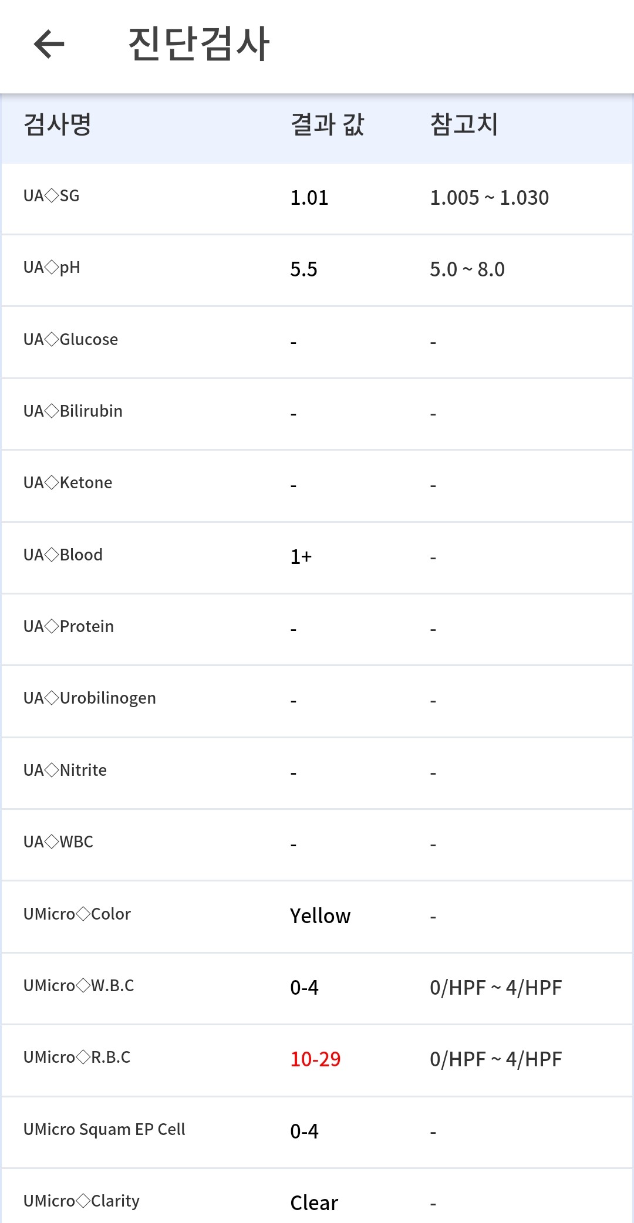Select the UA Urobilinogen row
The image size is (634, 1223).
point(317,701)
